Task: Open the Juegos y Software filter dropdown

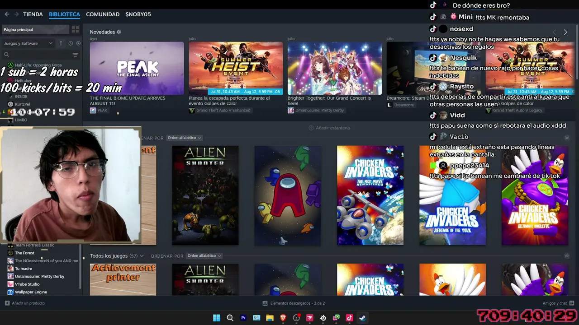Action: [x=28, y=43]
